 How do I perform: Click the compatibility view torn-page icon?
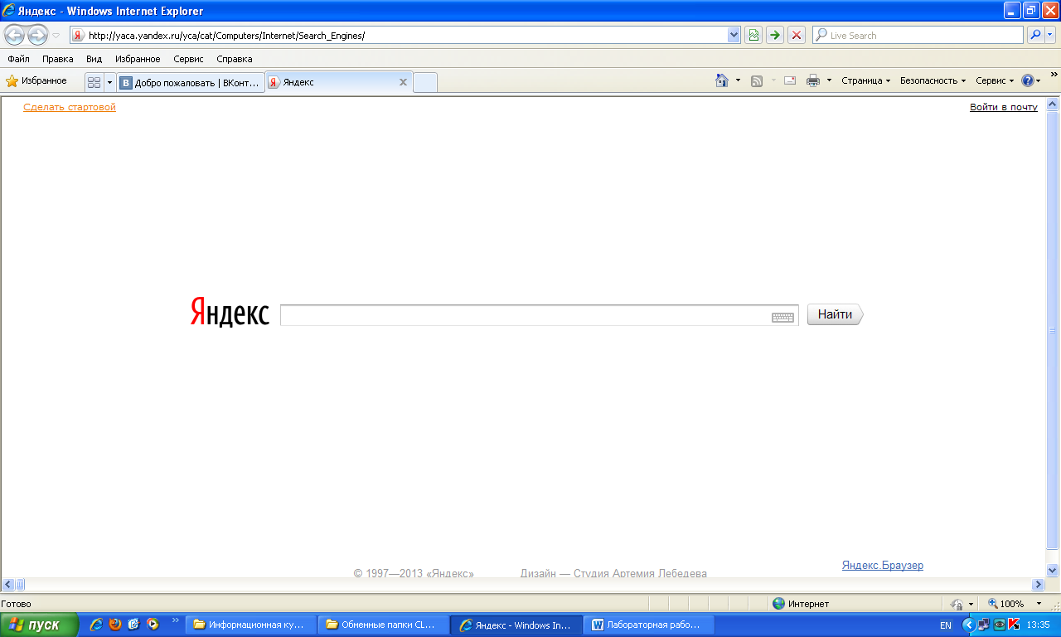coord(753,35)
